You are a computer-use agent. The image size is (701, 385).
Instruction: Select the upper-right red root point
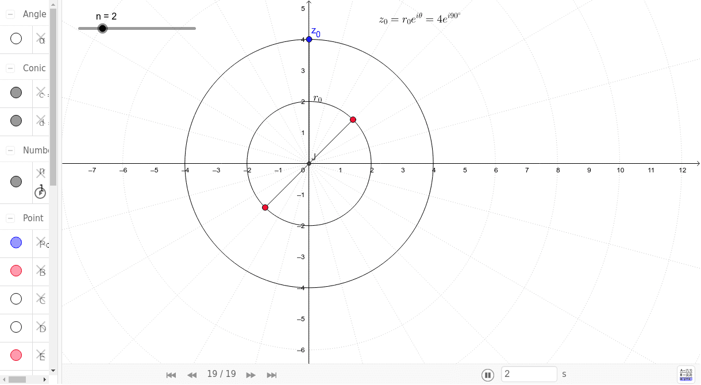click(353, 120)
